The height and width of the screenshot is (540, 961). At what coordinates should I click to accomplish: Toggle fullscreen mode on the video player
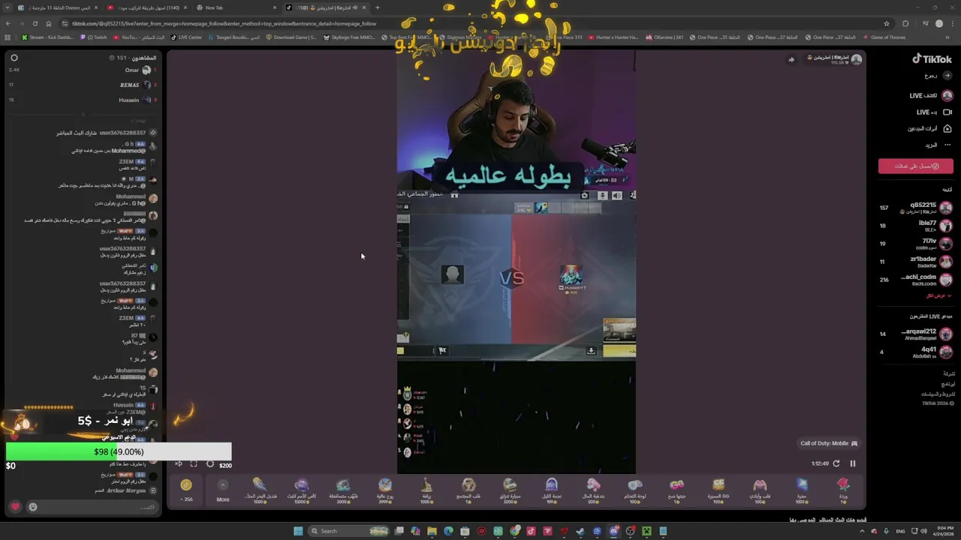[194, 464]
